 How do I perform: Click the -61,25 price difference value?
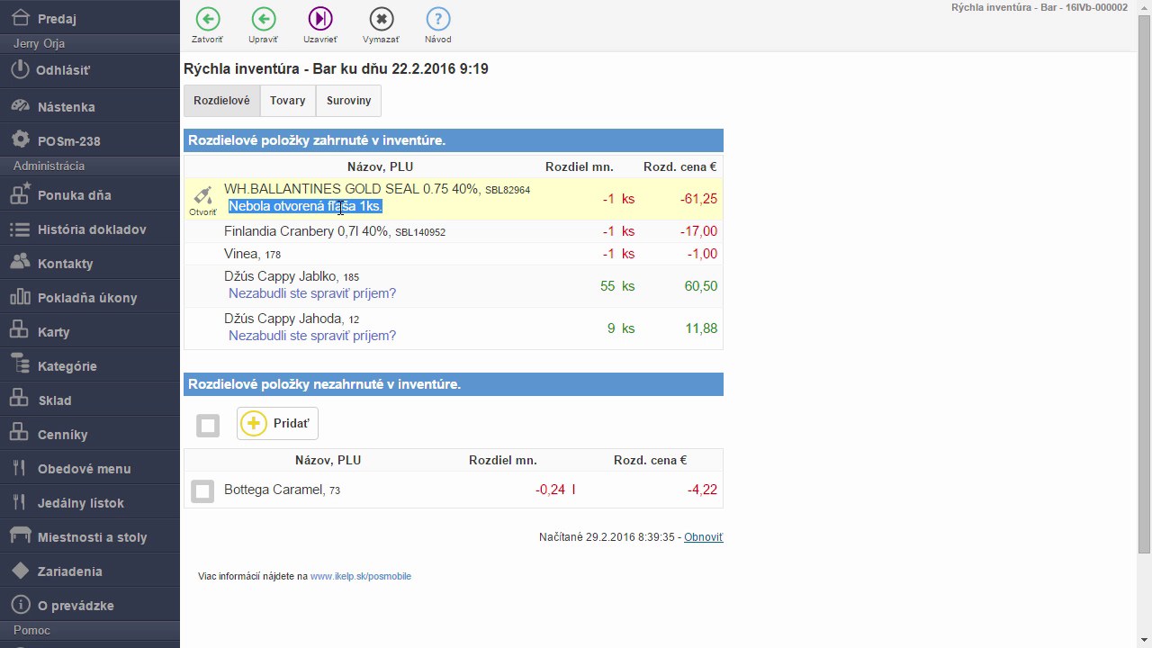[698, 199]
